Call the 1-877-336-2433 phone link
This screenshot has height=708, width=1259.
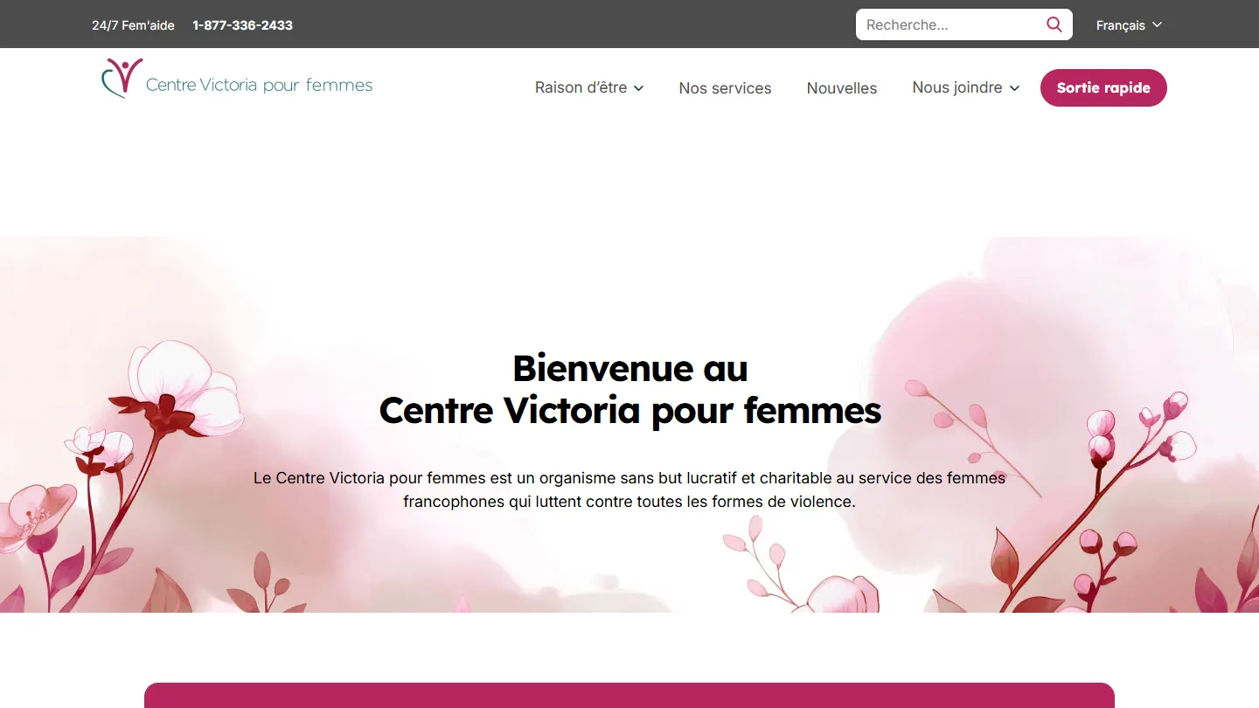(x=242, y=25)
